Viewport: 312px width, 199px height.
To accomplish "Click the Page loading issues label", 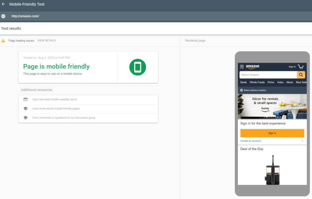I will (x=21, y=40).
